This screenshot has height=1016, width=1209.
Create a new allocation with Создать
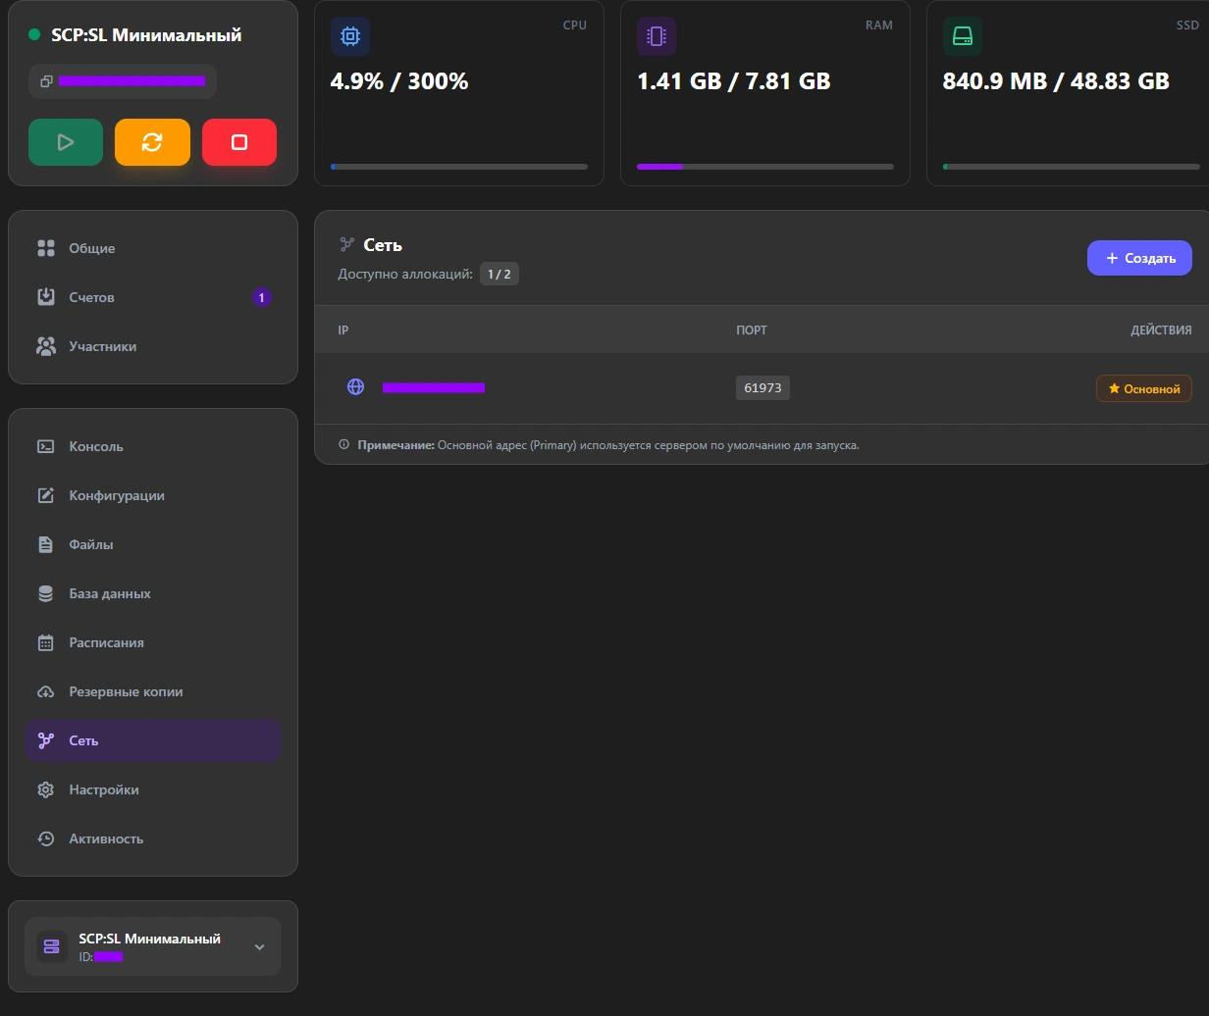point(1139,258)
